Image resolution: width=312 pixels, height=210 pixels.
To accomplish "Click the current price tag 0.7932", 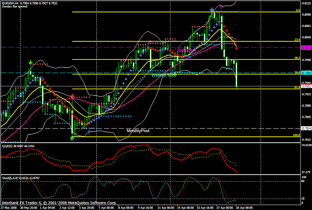I will (307, 86).
